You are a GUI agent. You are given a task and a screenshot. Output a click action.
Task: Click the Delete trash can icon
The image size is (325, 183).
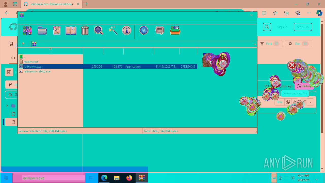(85, 30)
